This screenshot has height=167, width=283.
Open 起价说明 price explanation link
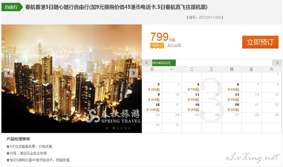[174, 45]
